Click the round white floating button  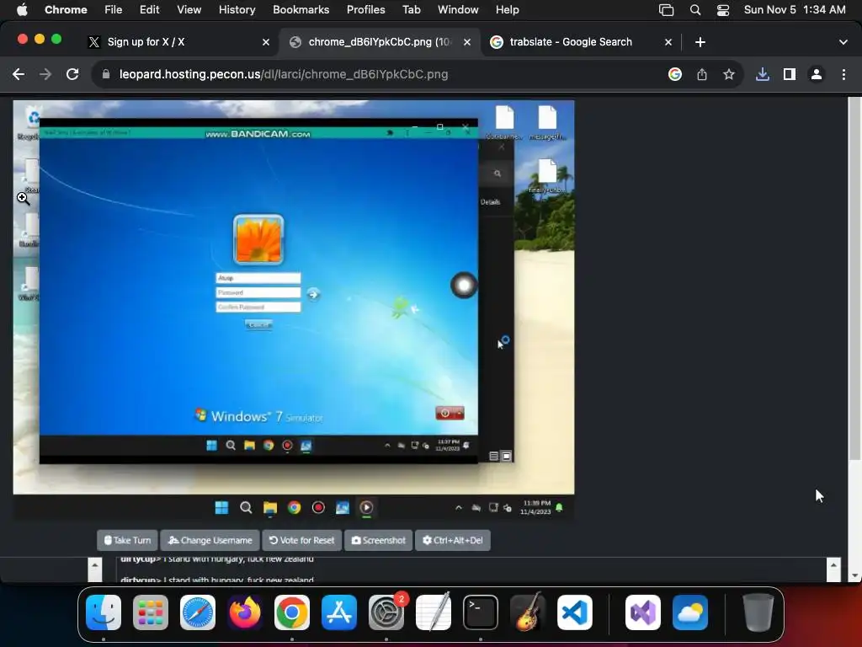coord(464,285)
